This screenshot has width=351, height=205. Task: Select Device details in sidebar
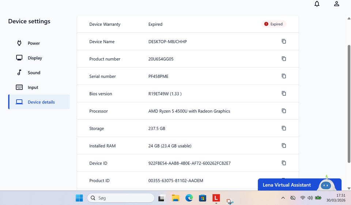coord(41,102)
